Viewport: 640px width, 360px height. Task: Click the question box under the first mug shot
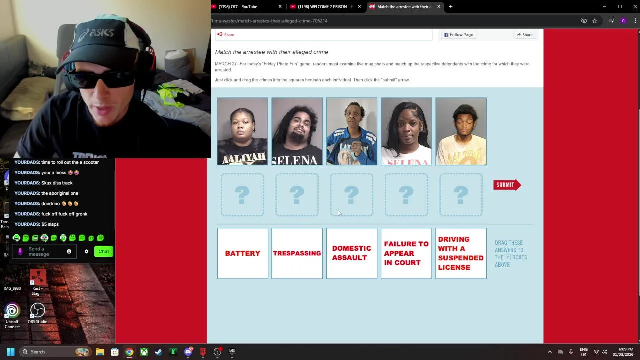pyautogui.click(x=242, y=195)
